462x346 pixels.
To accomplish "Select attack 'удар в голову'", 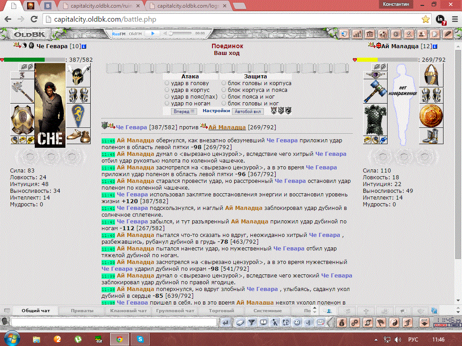I will click(x=167, y=83).
